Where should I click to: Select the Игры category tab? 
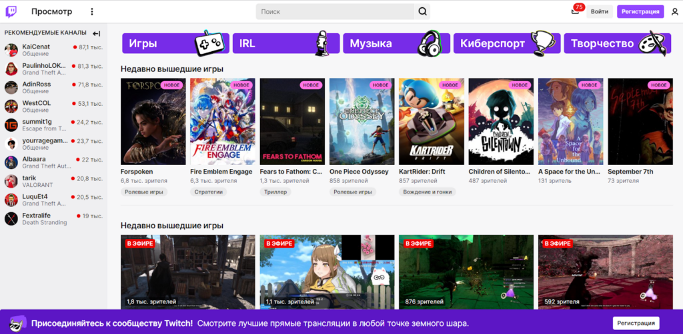tap(175, 44)
